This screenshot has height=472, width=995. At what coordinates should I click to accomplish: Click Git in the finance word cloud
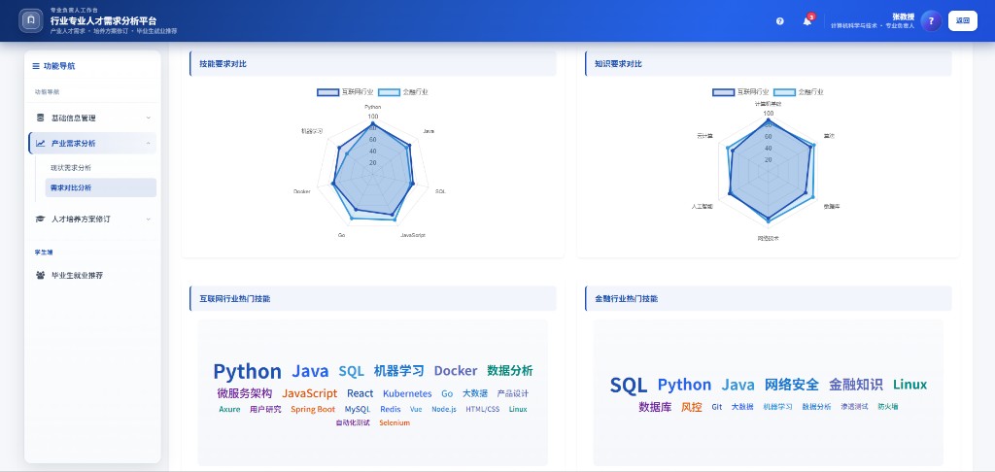(x=716, y=407)
